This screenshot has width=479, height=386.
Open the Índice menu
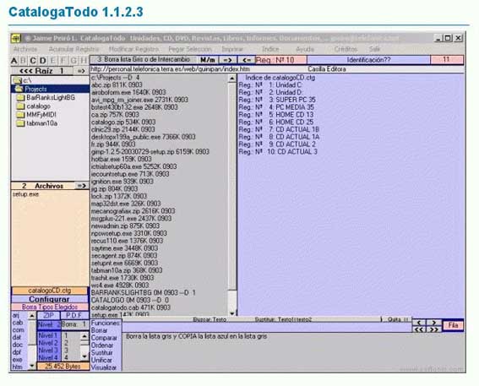(x=270, y=49)
